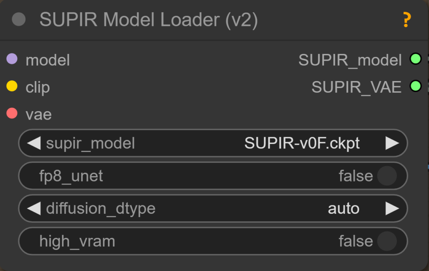Toggle the fp8_unet switch
The height and width of the screenshot is (271, 429).
click(x=386, y=176)
